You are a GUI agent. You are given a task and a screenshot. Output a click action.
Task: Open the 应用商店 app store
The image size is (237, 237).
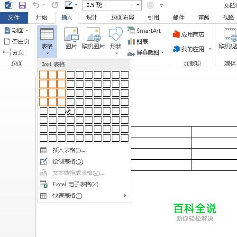pyautogui.click(x=189, y=35)
